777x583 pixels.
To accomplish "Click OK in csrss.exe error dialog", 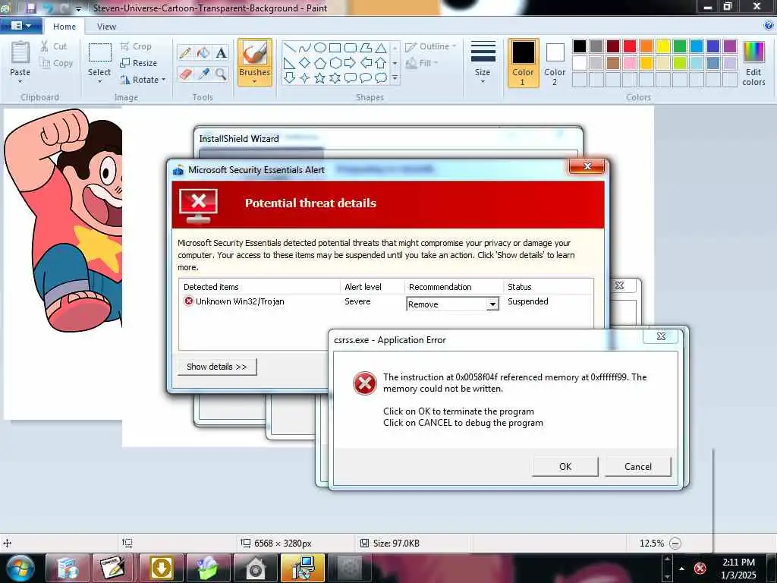I will (x=565, y=467).
